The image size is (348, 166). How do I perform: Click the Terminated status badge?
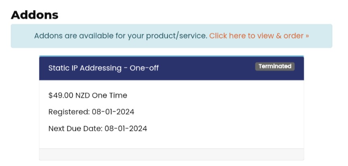click(x=275, y=66)
